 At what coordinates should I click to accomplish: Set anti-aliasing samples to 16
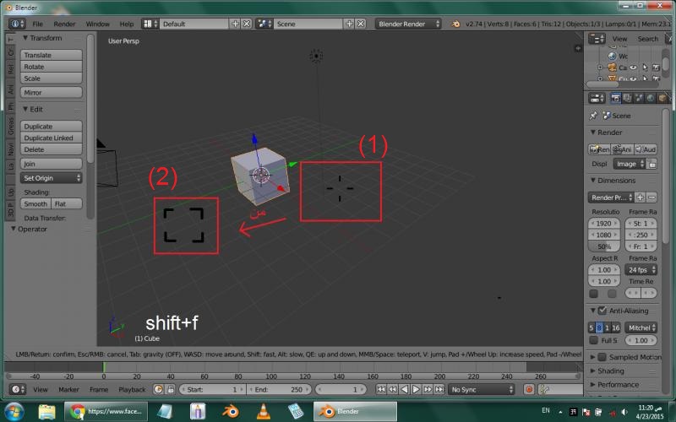[x=616, y=327]
